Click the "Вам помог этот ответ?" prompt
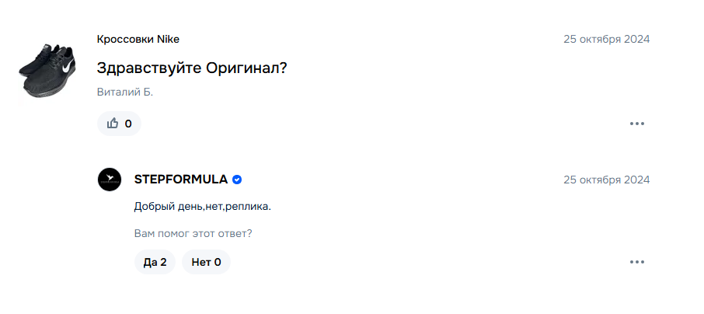The image size is (704, 314). pos(193,234)
